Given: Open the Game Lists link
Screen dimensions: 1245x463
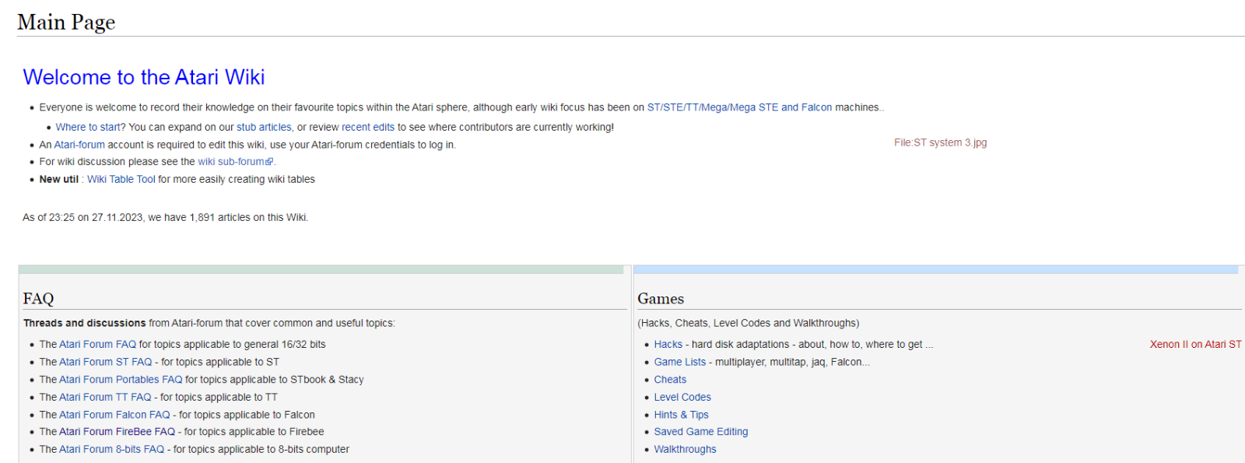Looking at the screenshot, I should [680, 362].
